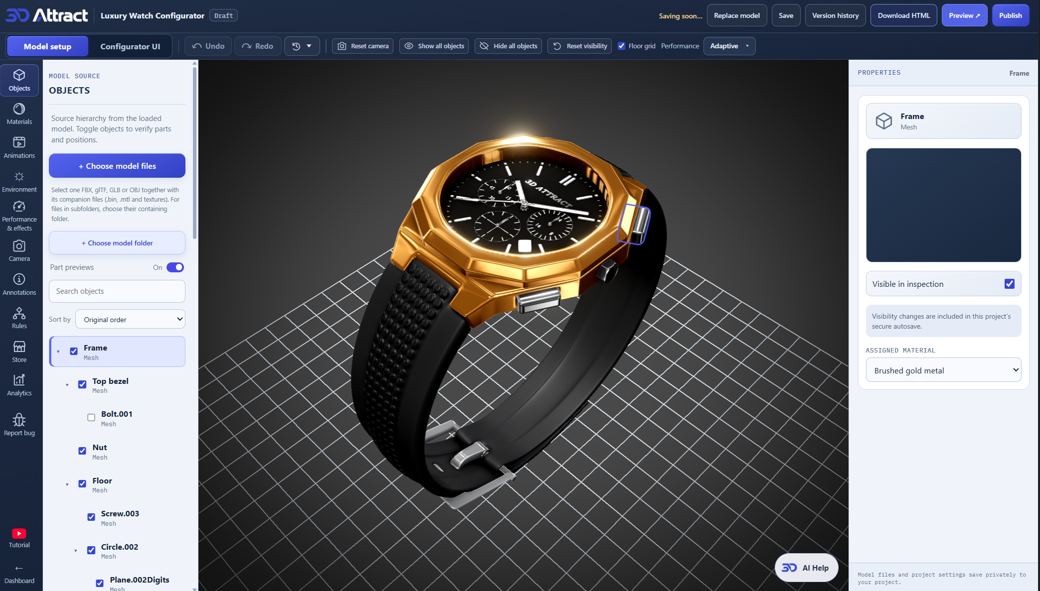Click the 3D Attract logo
The width and height of the screenshot is (1040, 591).
coord(47,15)
